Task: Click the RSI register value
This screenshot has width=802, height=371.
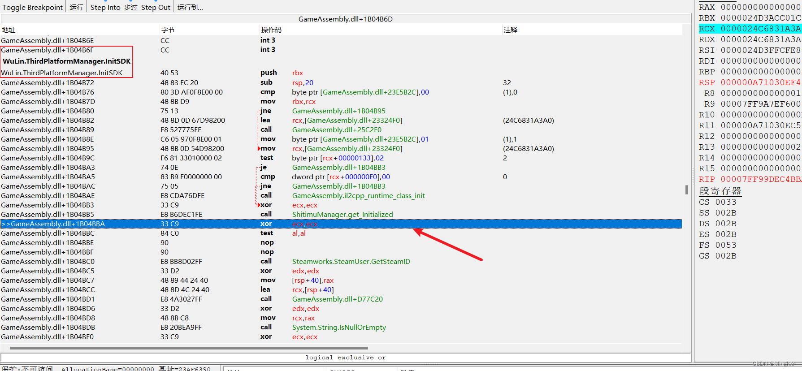Action: [761, 50]
